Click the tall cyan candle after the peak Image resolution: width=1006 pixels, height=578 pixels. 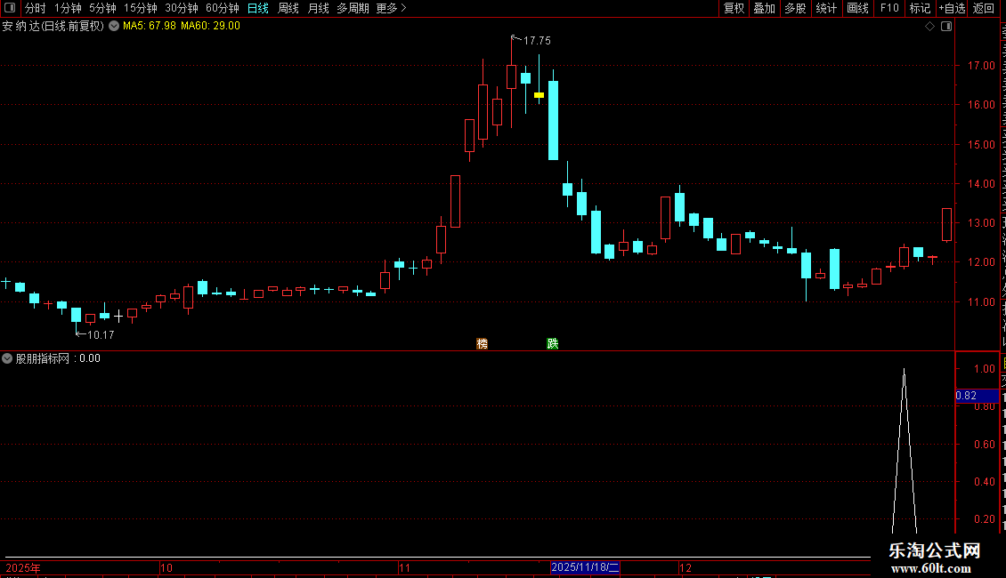pyautogui.click(x=553, y=120)
